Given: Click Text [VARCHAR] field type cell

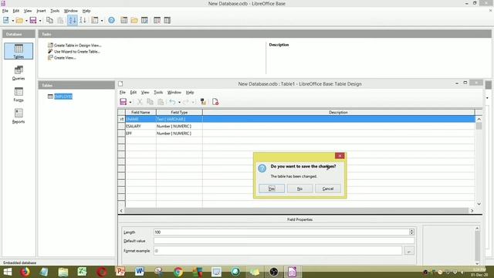Looking at the screenshot, I should pos(179,119).
